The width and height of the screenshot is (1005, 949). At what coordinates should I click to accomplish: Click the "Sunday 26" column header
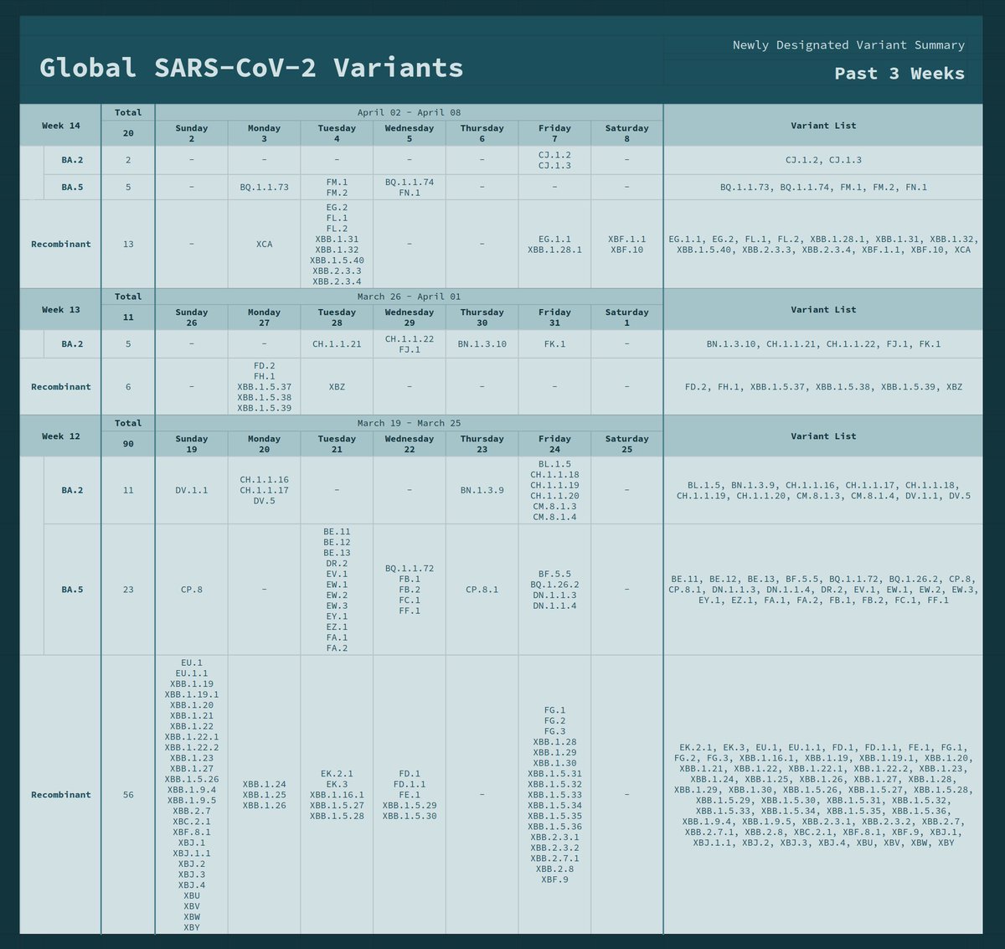coord(192,317)
